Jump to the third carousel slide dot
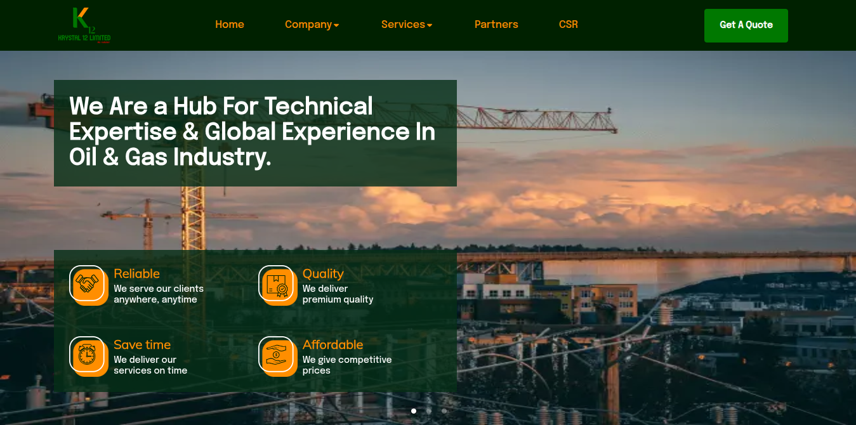This screenshot has width=856, height=425. pos(444,411)
